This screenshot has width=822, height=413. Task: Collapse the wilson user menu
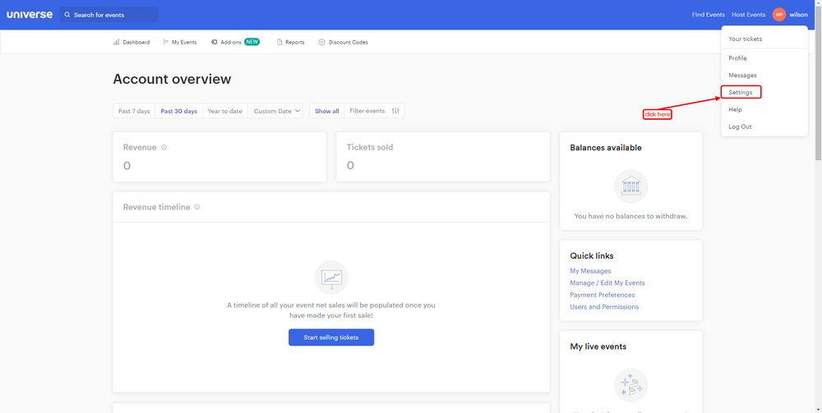[x=798, y=15]
